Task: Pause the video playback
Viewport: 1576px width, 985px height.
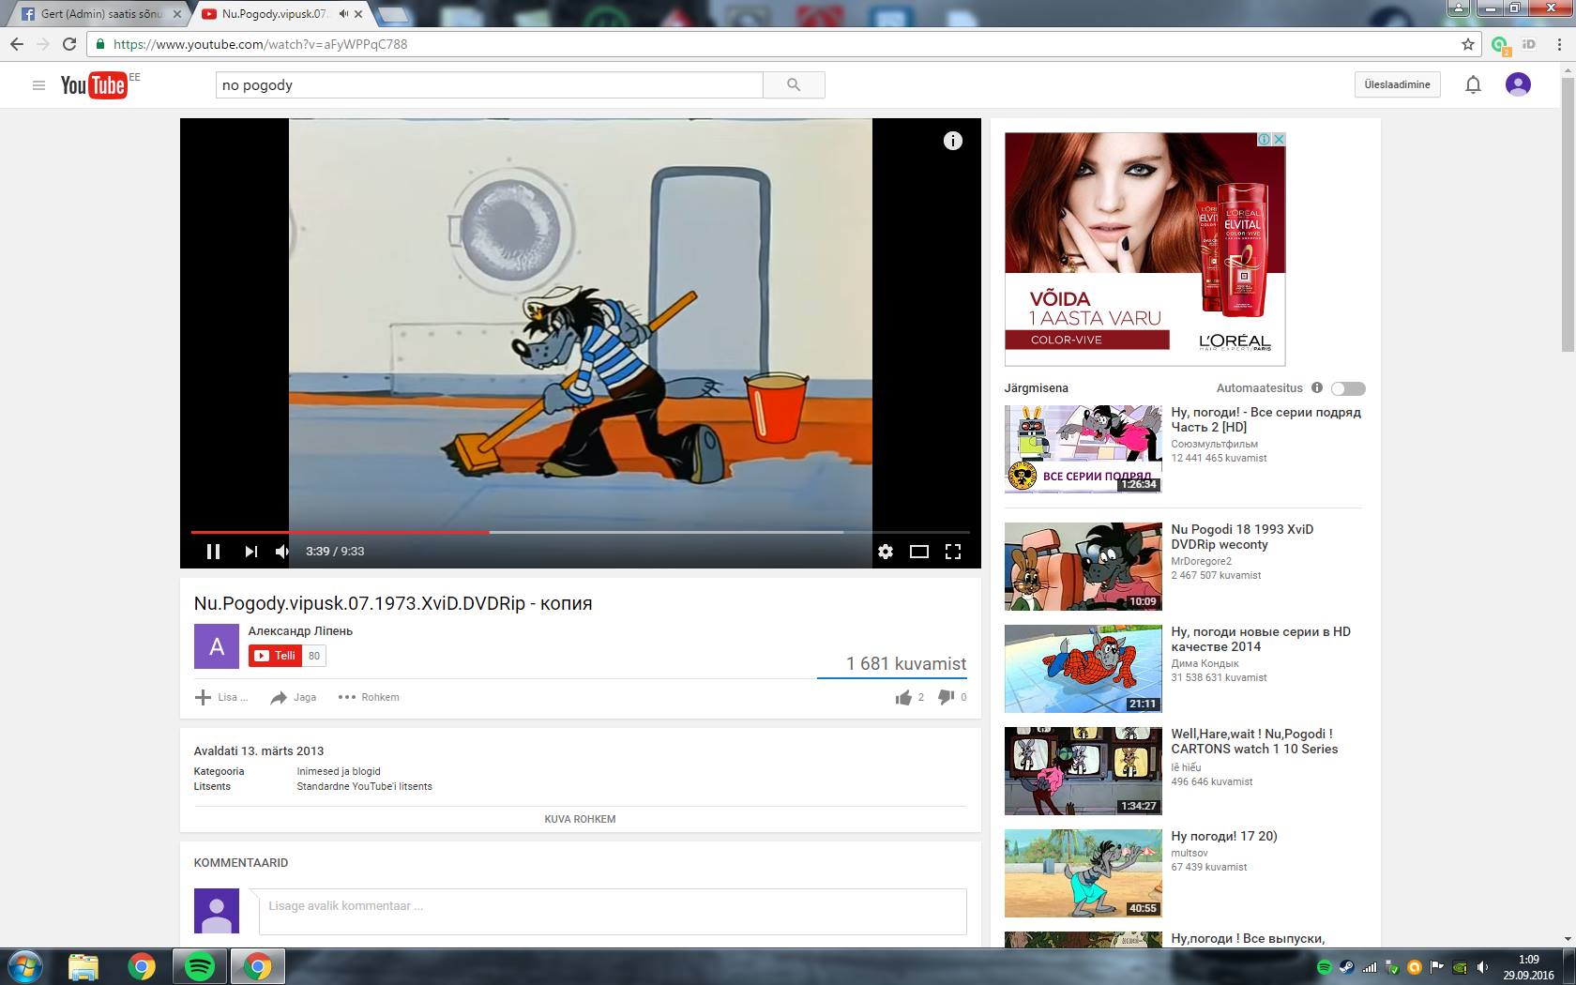Action: click(x=213, y=552)
